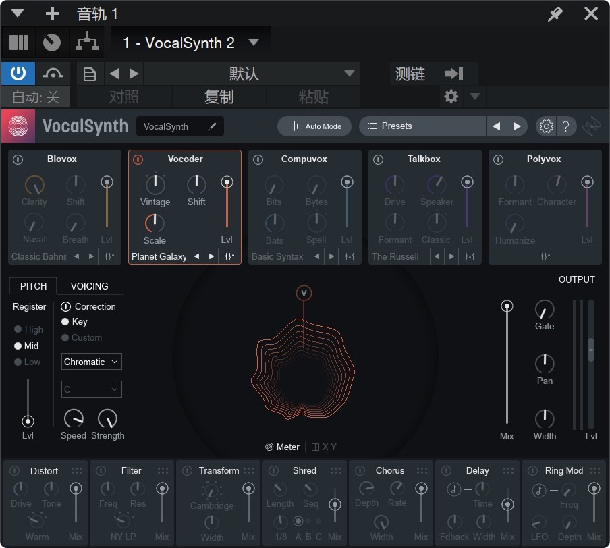
Task: Click the question mark help icon
Action: pyautogui.click(x=565, y=126)
